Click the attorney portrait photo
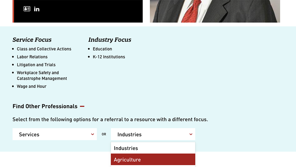296x167 pixels. tap(215, 11)
